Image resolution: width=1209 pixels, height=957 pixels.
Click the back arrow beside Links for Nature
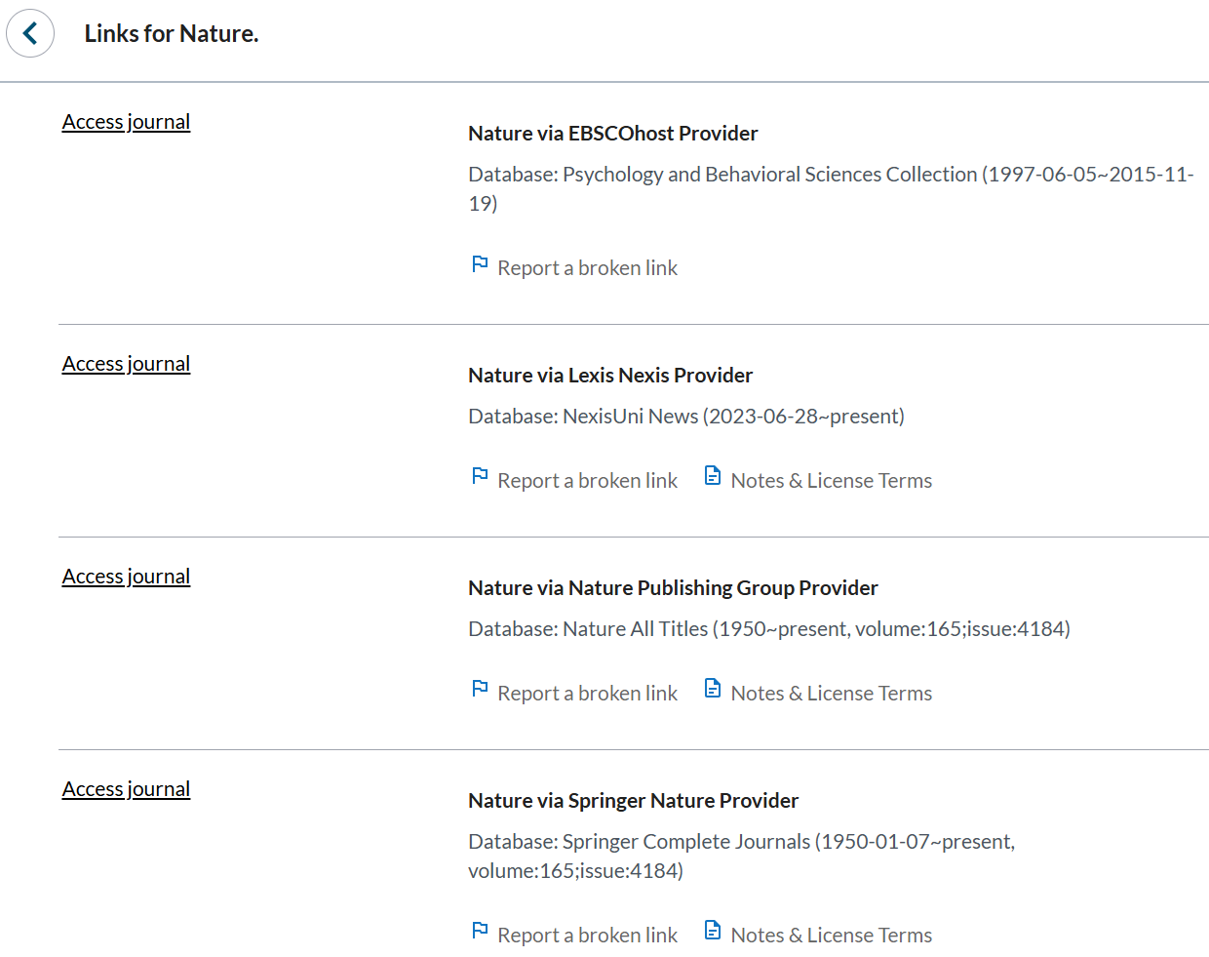30,33
